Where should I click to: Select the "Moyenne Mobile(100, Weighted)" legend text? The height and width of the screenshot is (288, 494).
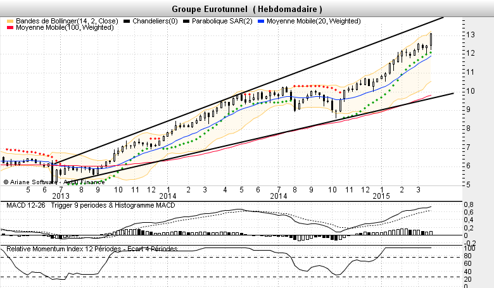pos(65,27)
